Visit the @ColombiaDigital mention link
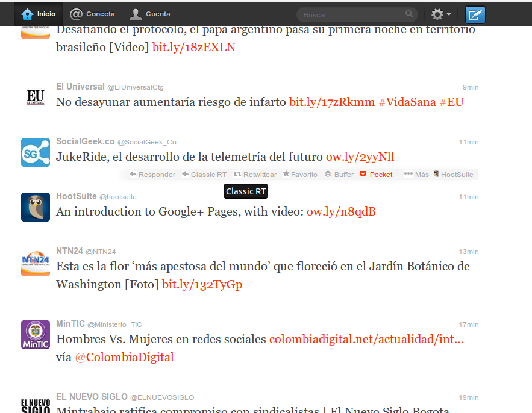The height and width of the screenshot is (413, 532). (x=124, y=357)
